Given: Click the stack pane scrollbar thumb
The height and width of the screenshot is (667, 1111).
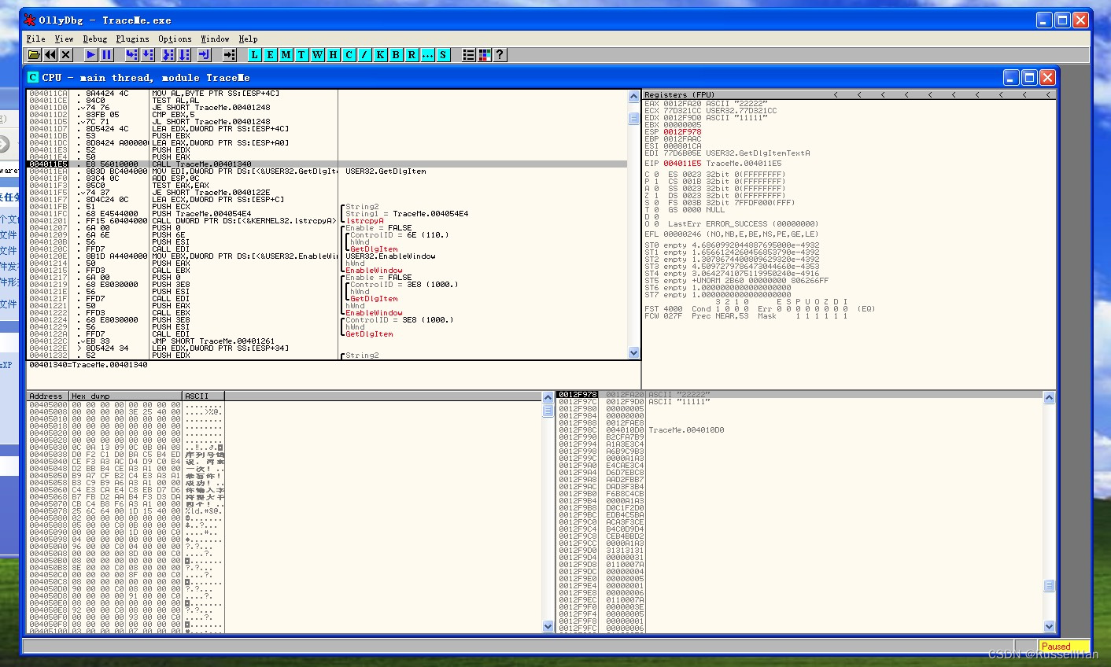Looking at the screenshot, I should click(1049, 586).
